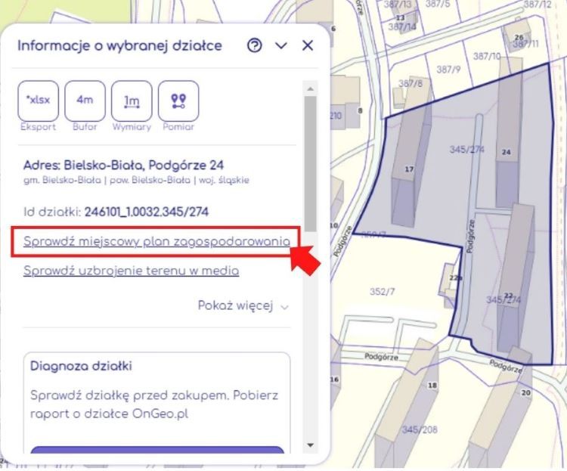The image size is (567, 471).
Task: Click the *xlsx Eksport button
Action: (x=38, y=101)
